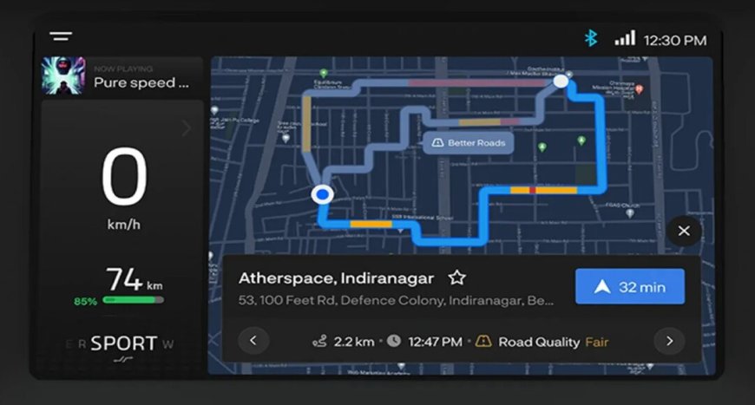Viewport: 755px width, 405px height.
Task: Open the hamburger menu
Action: click(61, 36)
